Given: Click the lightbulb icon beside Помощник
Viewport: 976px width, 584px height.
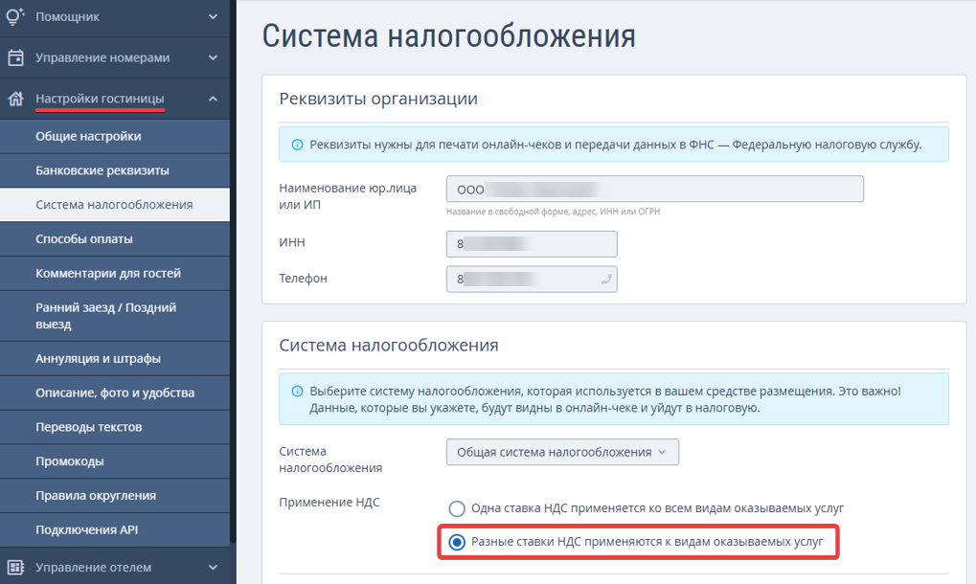Looking at the screenshot, I should point(15,17).
